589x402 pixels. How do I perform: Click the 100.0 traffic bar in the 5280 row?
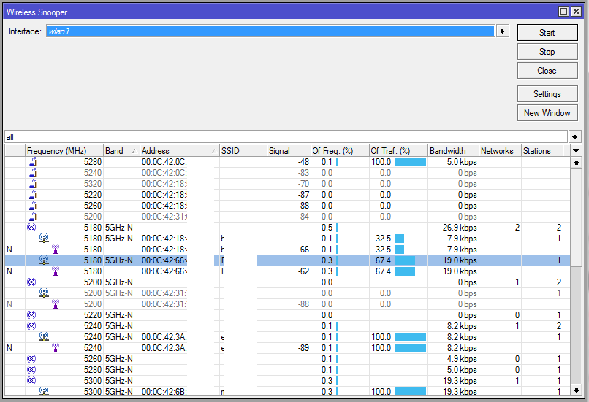point(409,162)
